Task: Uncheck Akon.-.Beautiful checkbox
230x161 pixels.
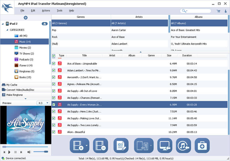Action: (54, 132)
